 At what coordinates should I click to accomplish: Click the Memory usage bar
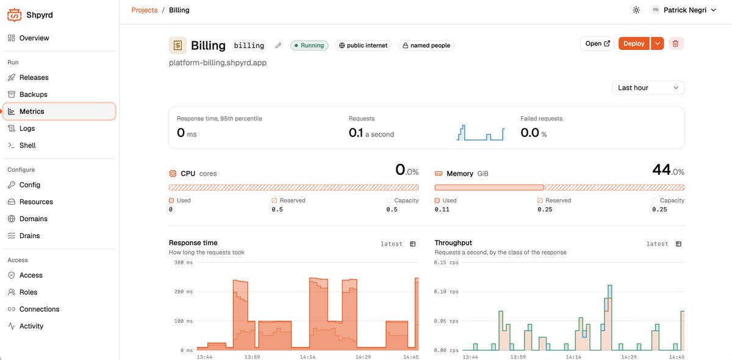point(559,188)
